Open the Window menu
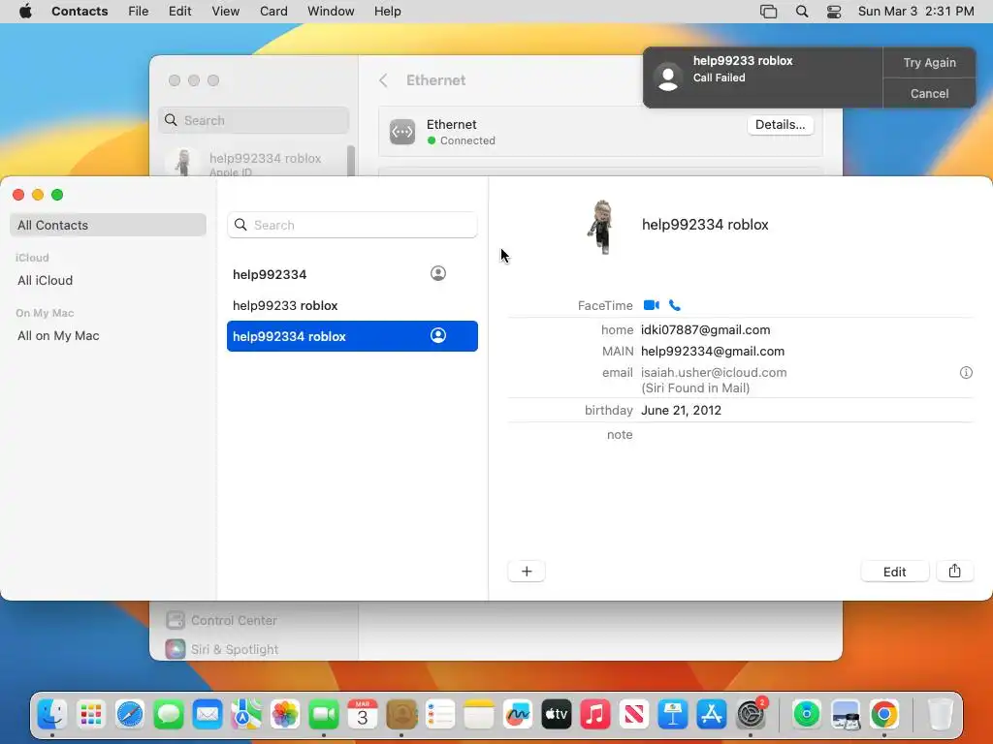993x744 pixels. pyautogui.click(x=331, y=12)
